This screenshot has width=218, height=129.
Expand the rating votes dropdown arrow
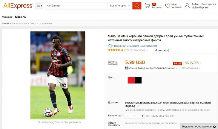pyautogui.click(x=147, y=50)
